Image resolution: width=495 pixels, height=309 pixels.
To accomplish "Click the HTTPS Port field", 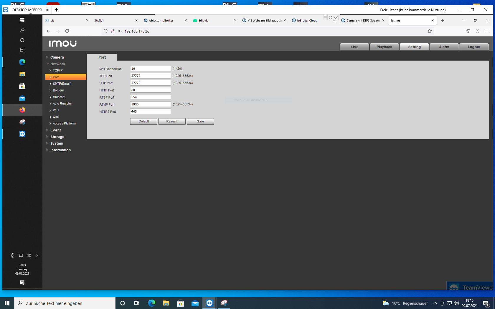I will click(150, 112).
